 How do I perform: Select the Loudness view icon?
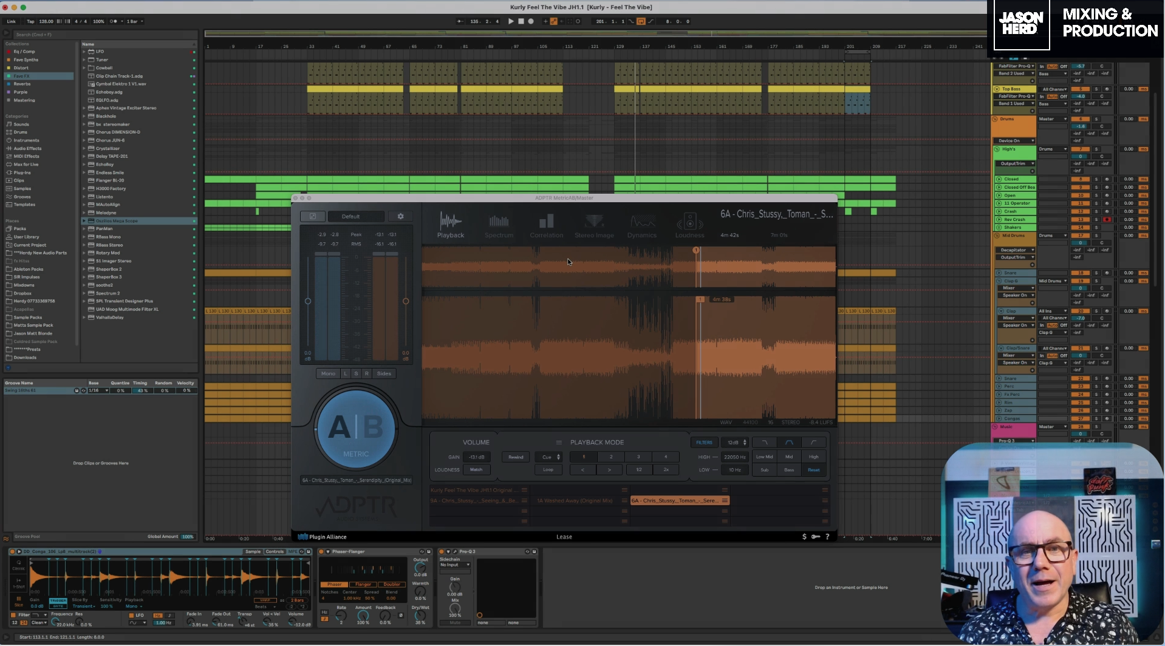pos(689,225)
